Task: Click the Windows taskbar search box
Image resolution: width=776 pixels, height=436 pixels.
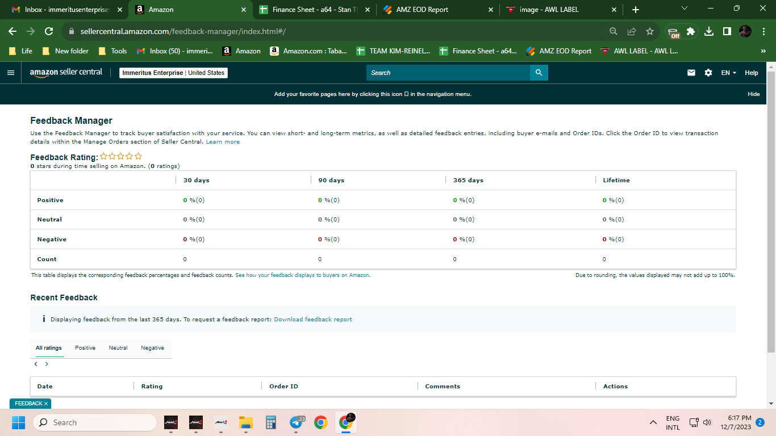Action: coord(94,422)
